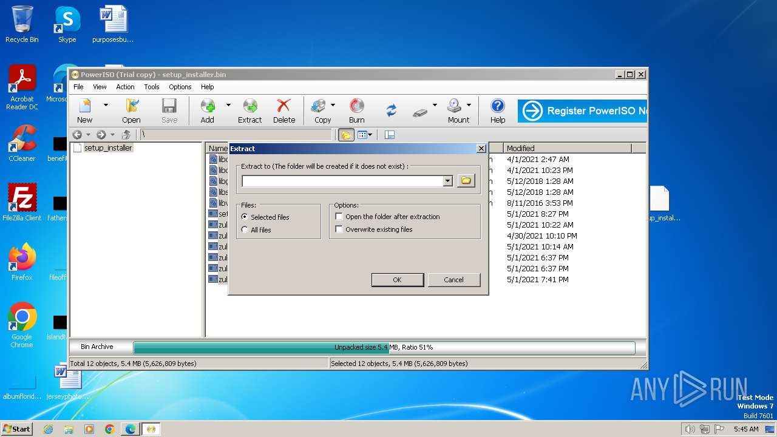The image size is (777, 437).
Task: Open Acrobat Reader DC desktop shortcut
Action: [22, 87]
